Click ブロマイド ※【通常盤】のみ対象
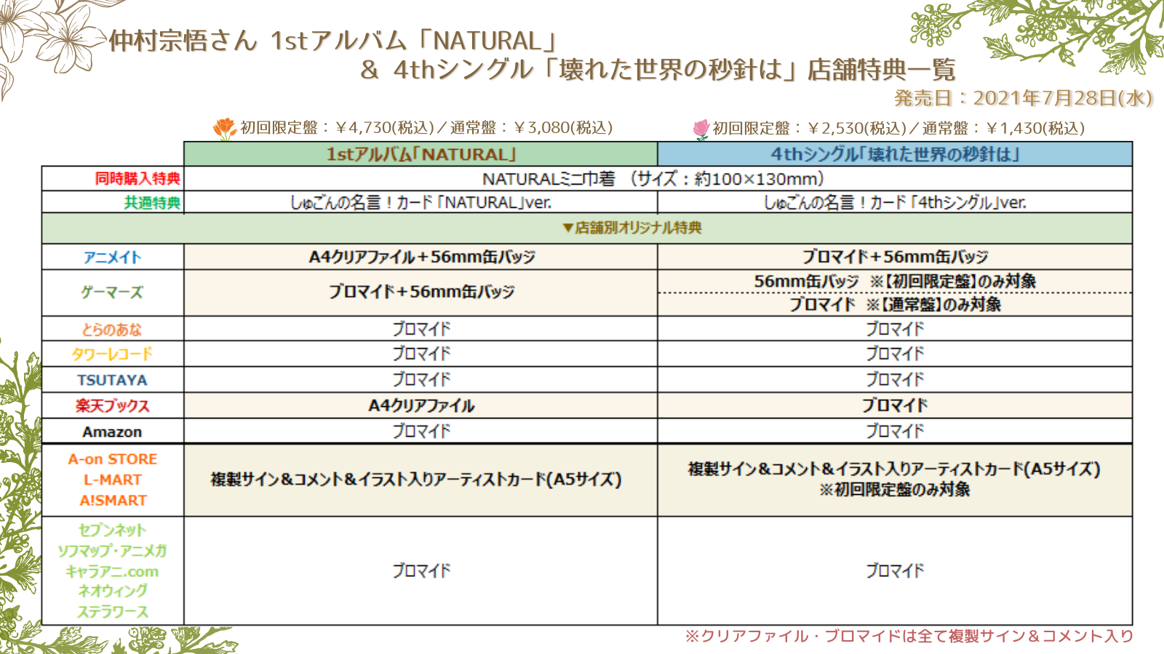1164x654 pixels. (895, 304)
